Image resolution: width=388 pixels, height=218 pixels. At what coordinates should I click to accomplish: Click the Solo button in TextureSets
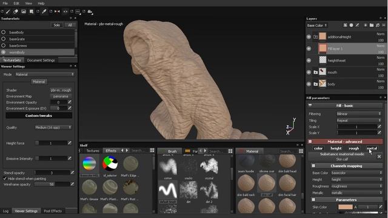pyautogui.click(x=57, y=25)
